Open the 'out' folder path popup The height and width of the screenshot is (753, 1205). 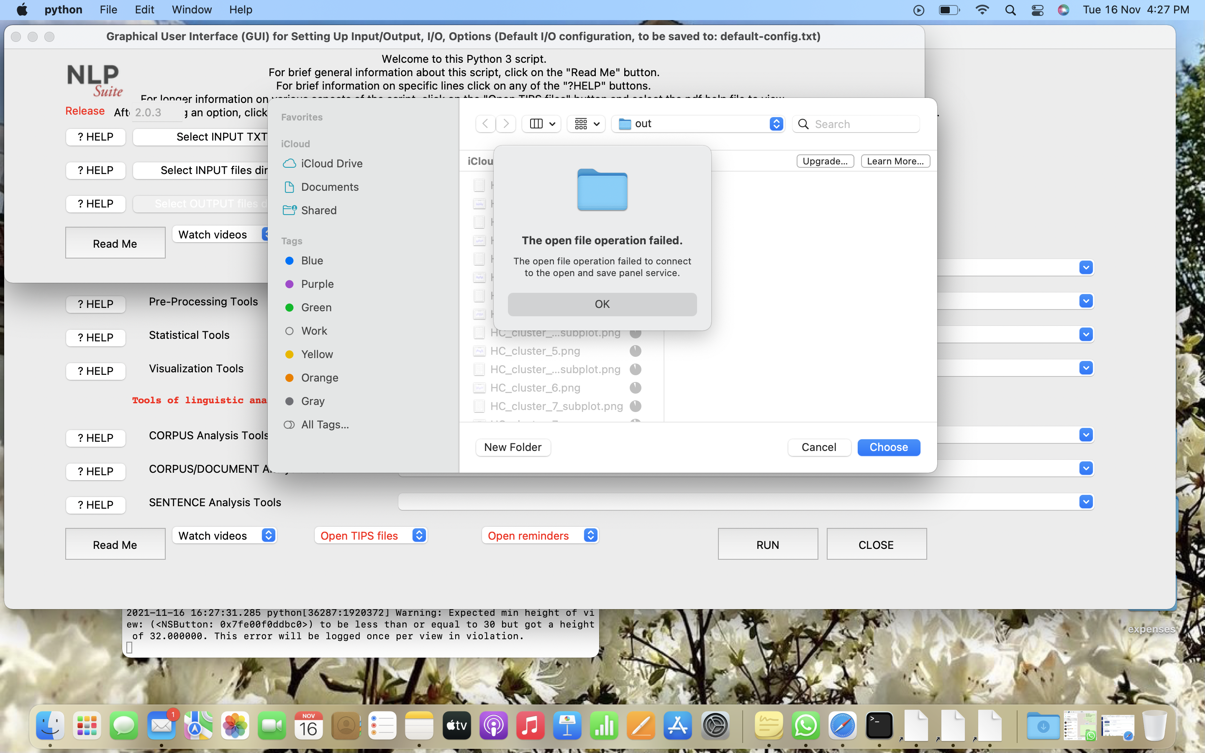tap(698, 123)
